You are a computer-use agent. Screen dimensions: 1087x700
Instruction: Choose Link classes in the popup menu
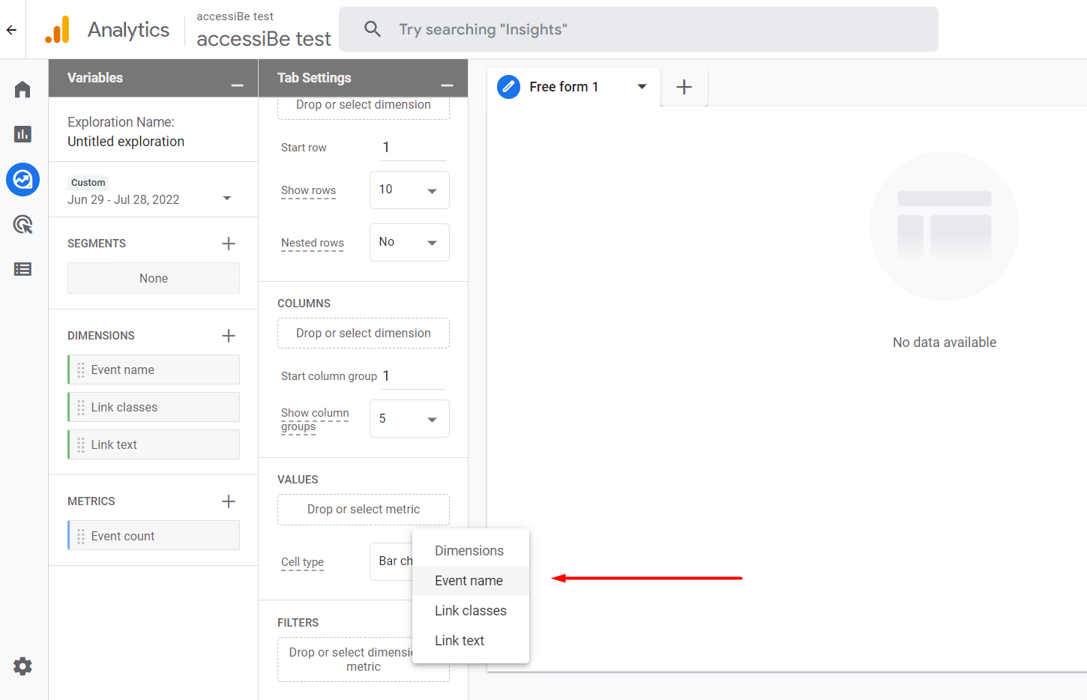pos(471,611)
